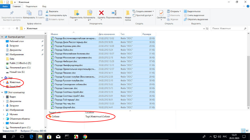Expand the Видео folder node
The width and height of the screenshot is (250, 140).
pos(4,97)
